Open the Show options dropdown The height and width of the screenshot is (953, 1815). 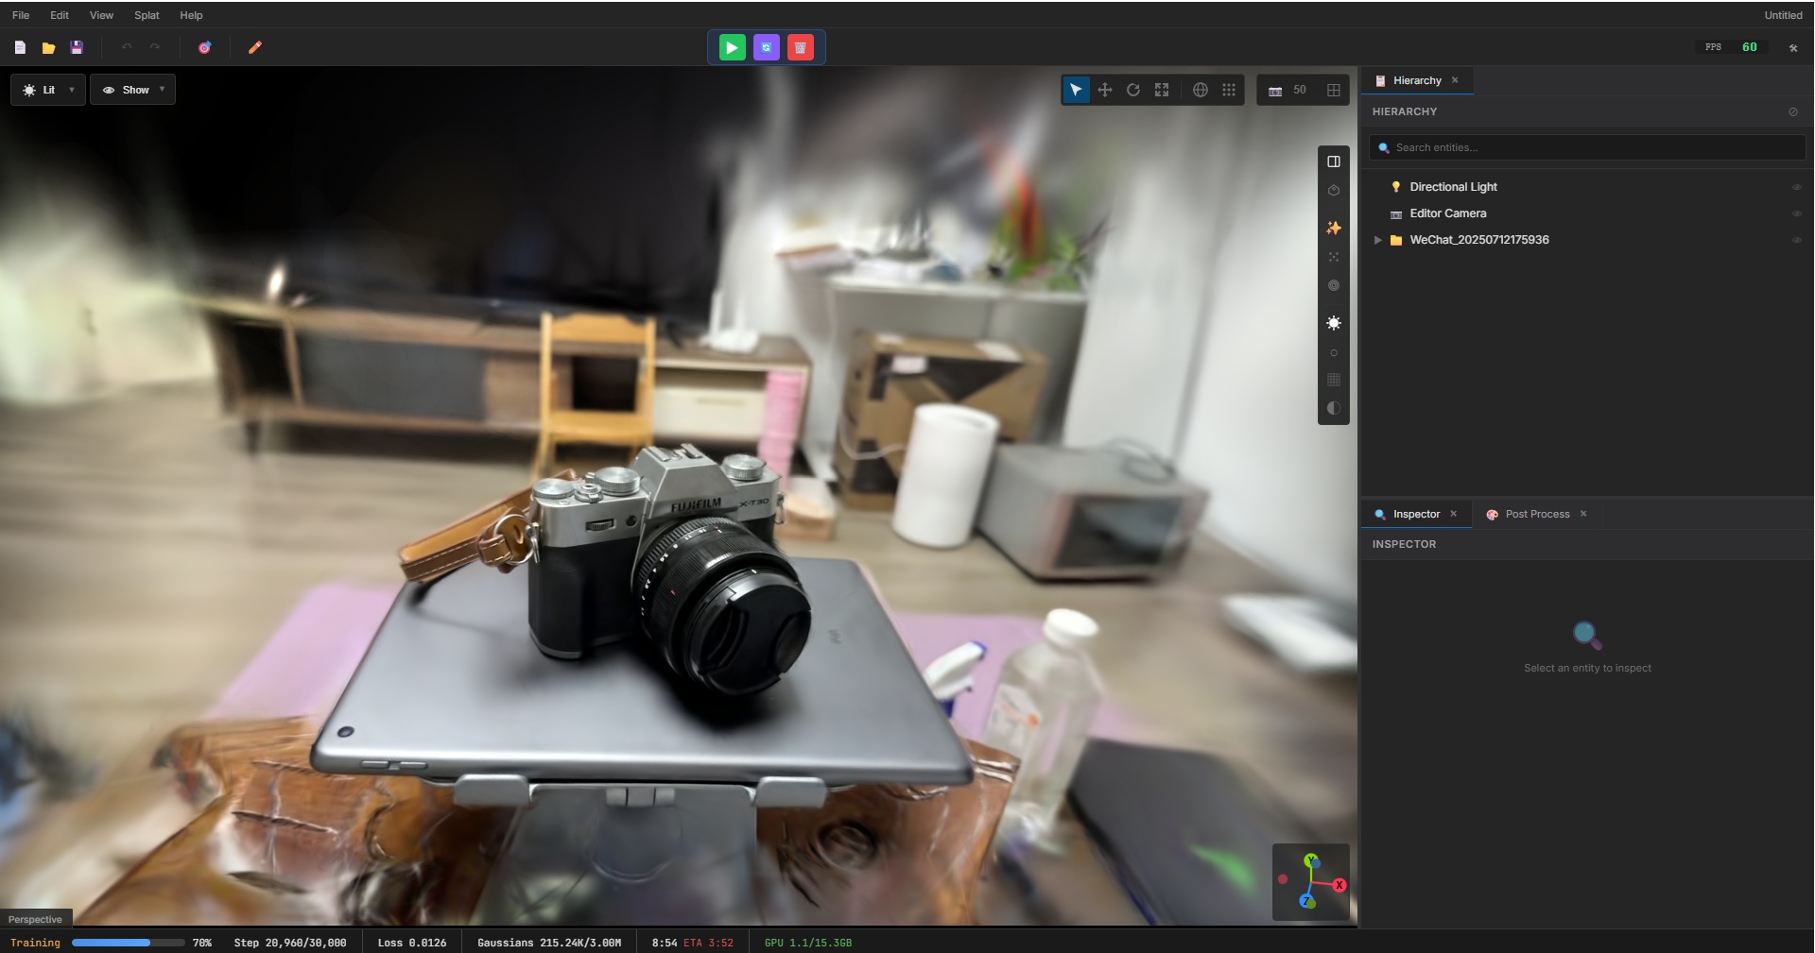[132, 90]
